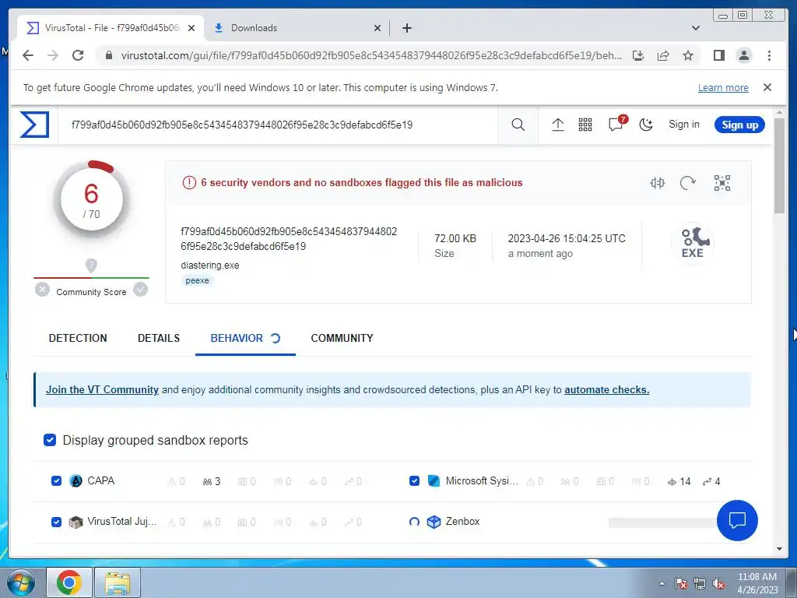Expand the tab search dropdown arrow
This screenshot has width=797, height=598.
(695, 28)
